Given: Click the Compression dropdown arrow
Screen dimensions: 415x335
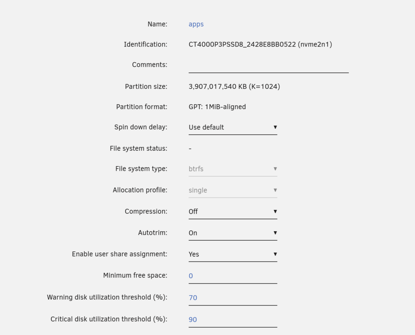Looking at the screenshot, I should [275, 212].
